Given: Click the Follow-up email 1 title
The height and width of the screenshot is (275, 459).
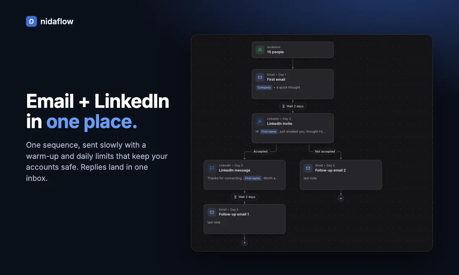Looking at the screenshot, I should (x=234, y=214).
